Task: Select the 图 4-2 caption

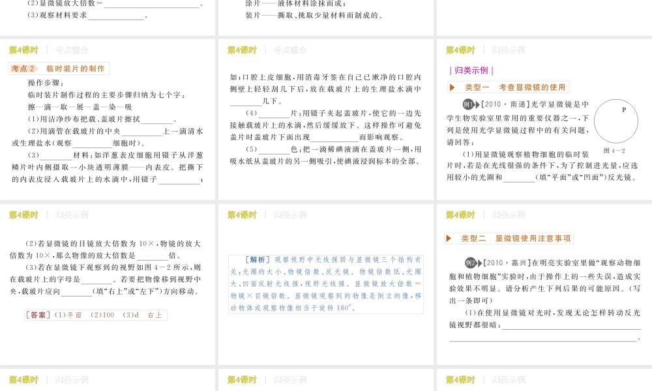Action: (x=614, y=151)
